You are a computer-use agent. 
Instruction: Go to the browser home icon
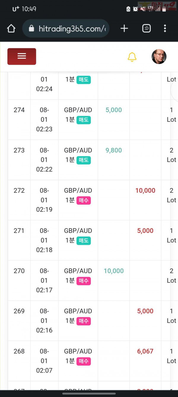(11, 29)
